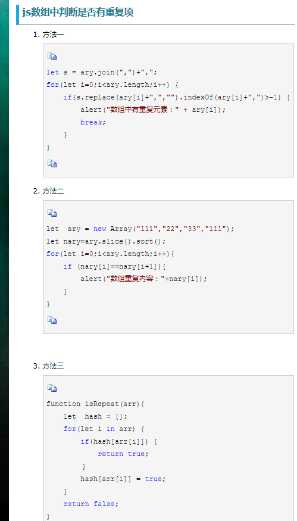The image size is (297, 521).
Task: Click the nary=ary.slice().sort() line
Action: (106, 241)
